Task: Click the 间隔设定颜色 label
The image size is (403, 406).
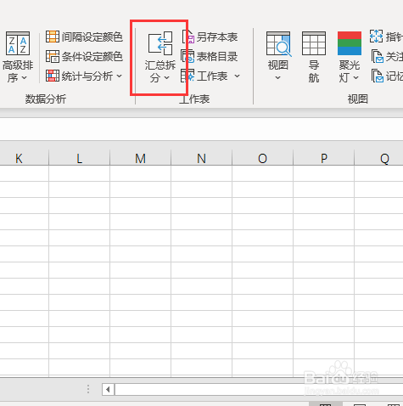Action: pyautogui.click(x=92, y=37)
